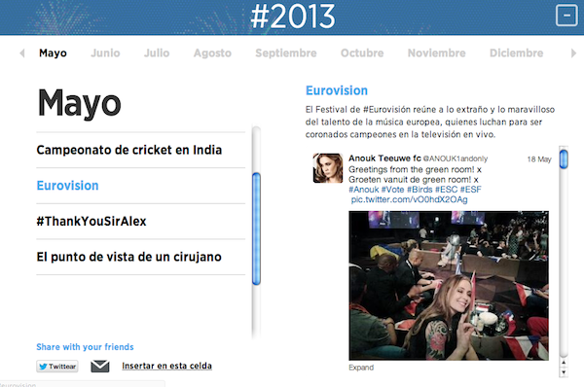Click Expand under the tweet photo

[x=361, y=368]
